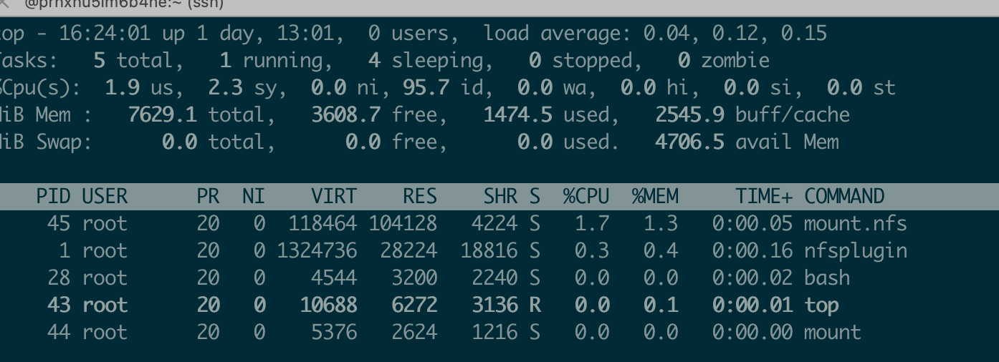Select the ssh terminal tab title
The width and height of the screenshot is (999, 362).
[123, 4]
